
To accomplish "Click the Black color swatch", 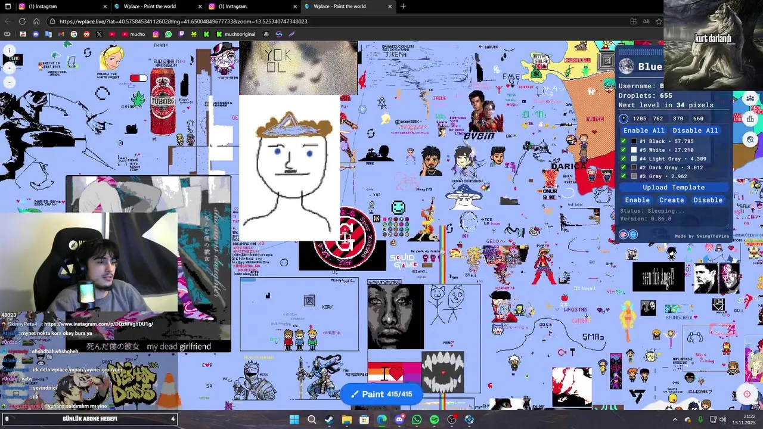I will 634,141.
